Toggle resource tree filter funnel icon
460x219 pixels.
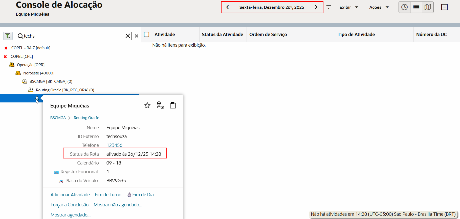(x=8, y=36)
